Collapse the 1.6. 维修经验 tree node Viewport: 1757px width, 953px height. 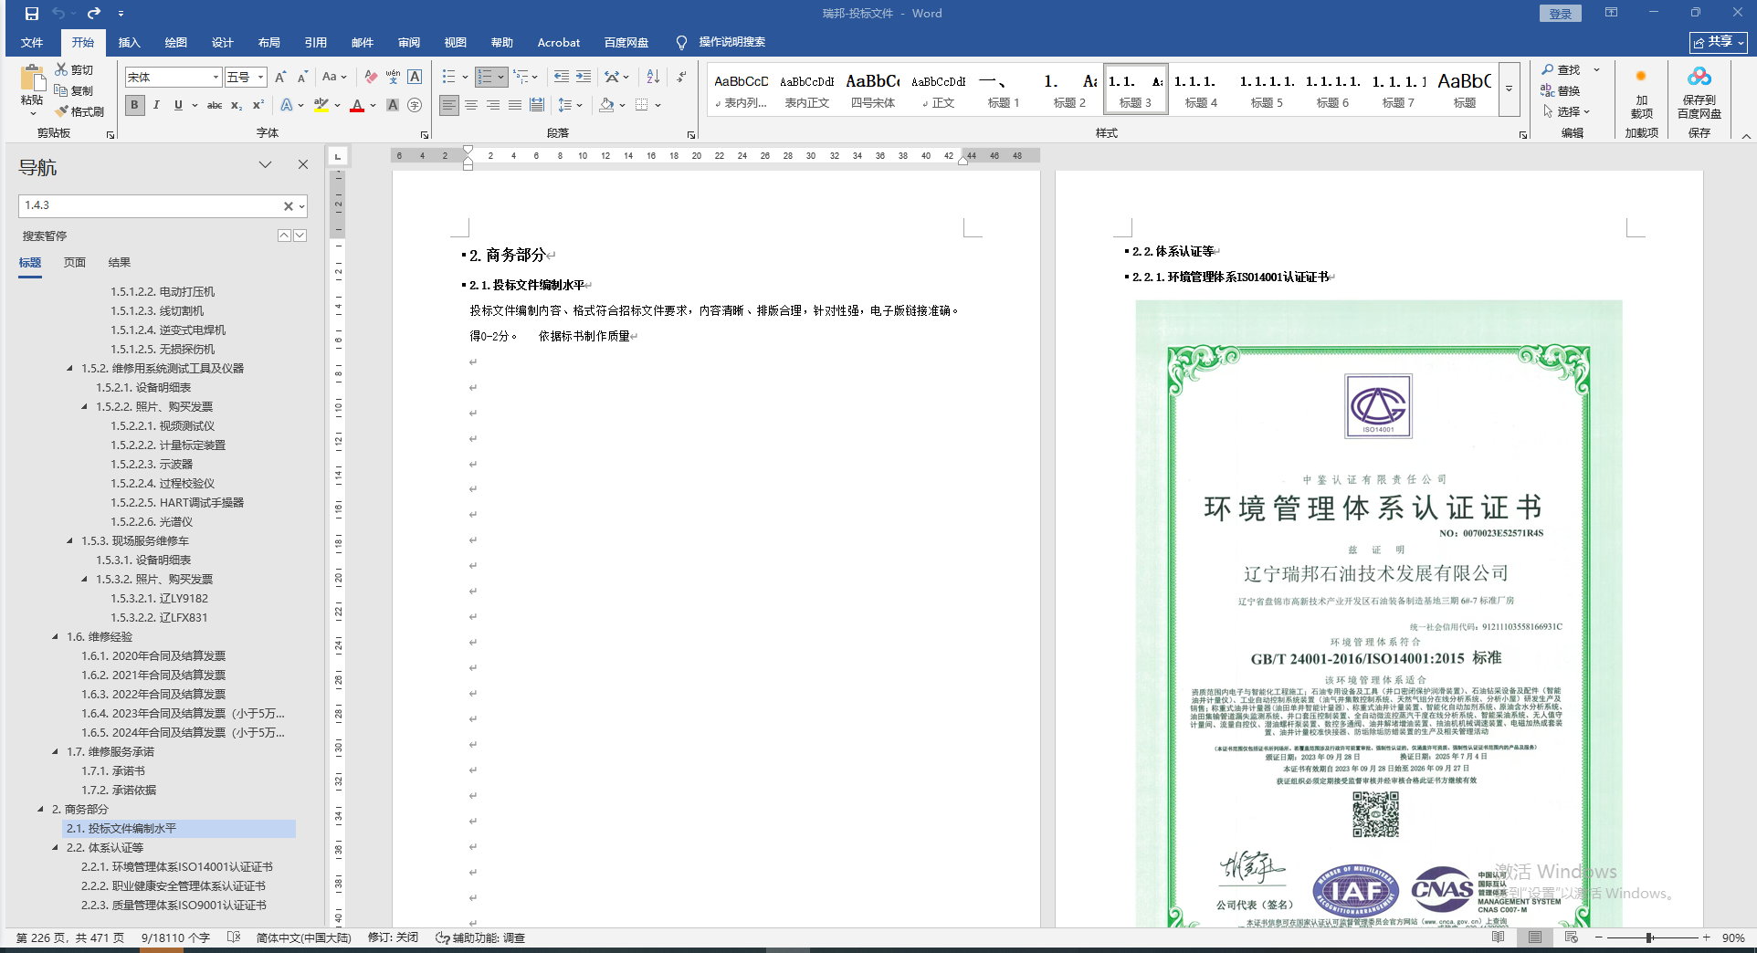[56, 636]
